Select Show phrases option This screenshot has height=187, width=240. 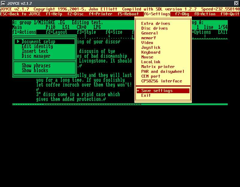[36, 66]
